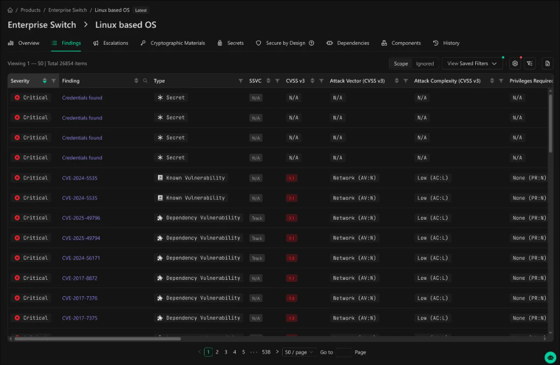
Task: Focus the Go to page input
Action: click(x=343, y=352)
